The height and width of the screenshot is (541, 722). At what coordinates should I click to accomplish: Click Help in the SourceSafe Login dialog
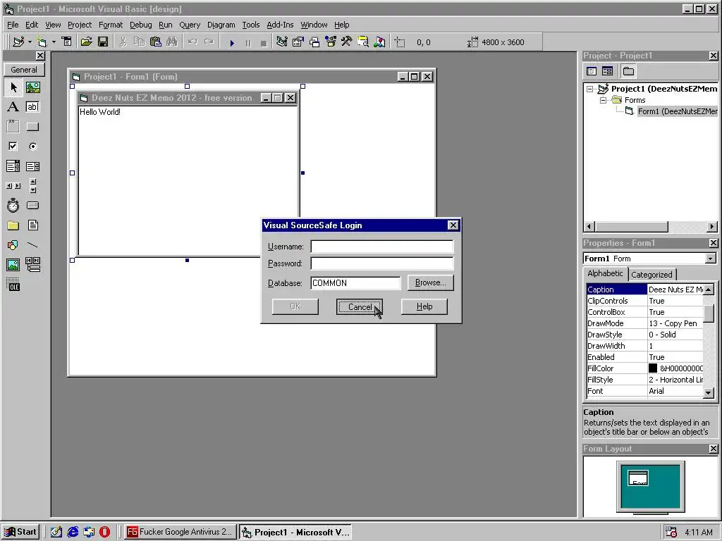(424, 306)
